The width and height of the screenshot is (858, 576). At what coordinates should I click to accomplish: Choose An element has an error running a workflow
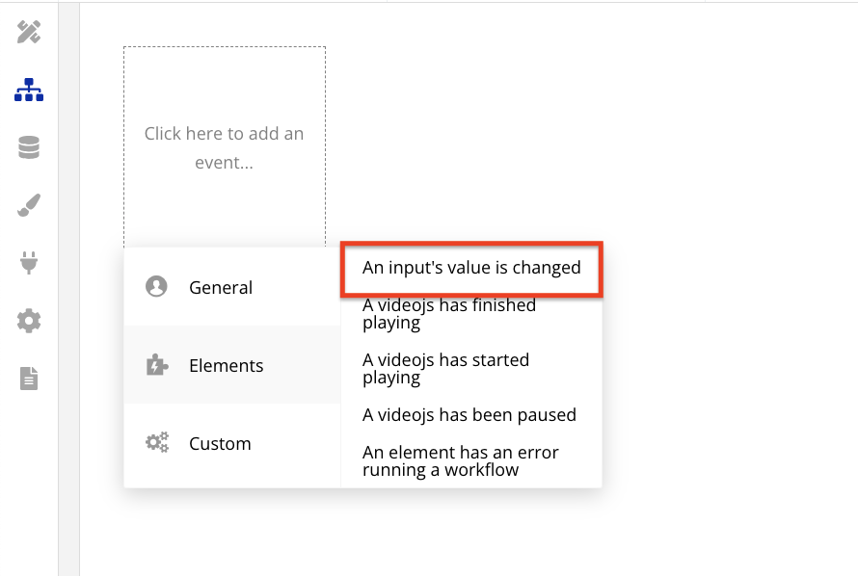coord(460,461)
